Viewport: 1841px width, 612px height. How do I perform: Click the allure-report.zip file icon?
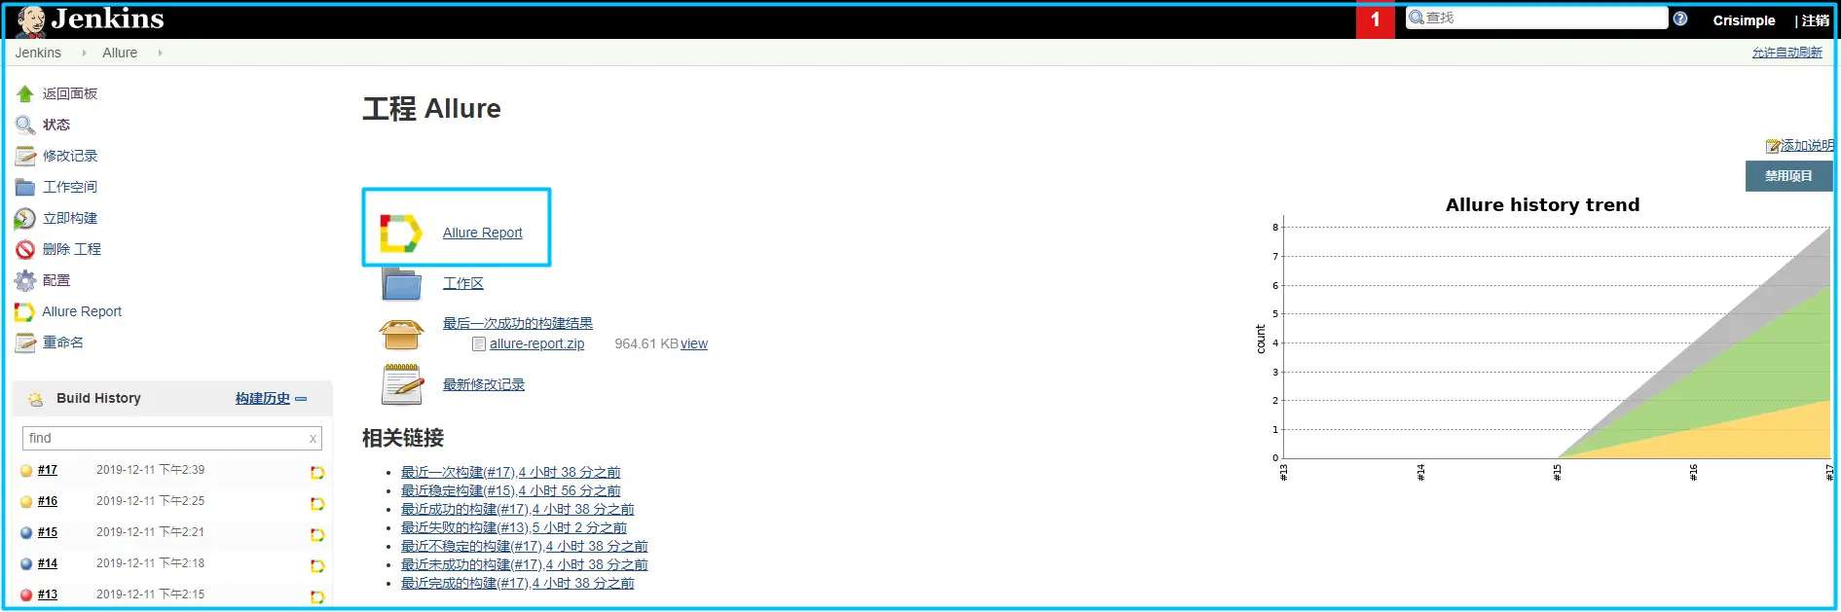pyautogui.click(x=479, y=344)
